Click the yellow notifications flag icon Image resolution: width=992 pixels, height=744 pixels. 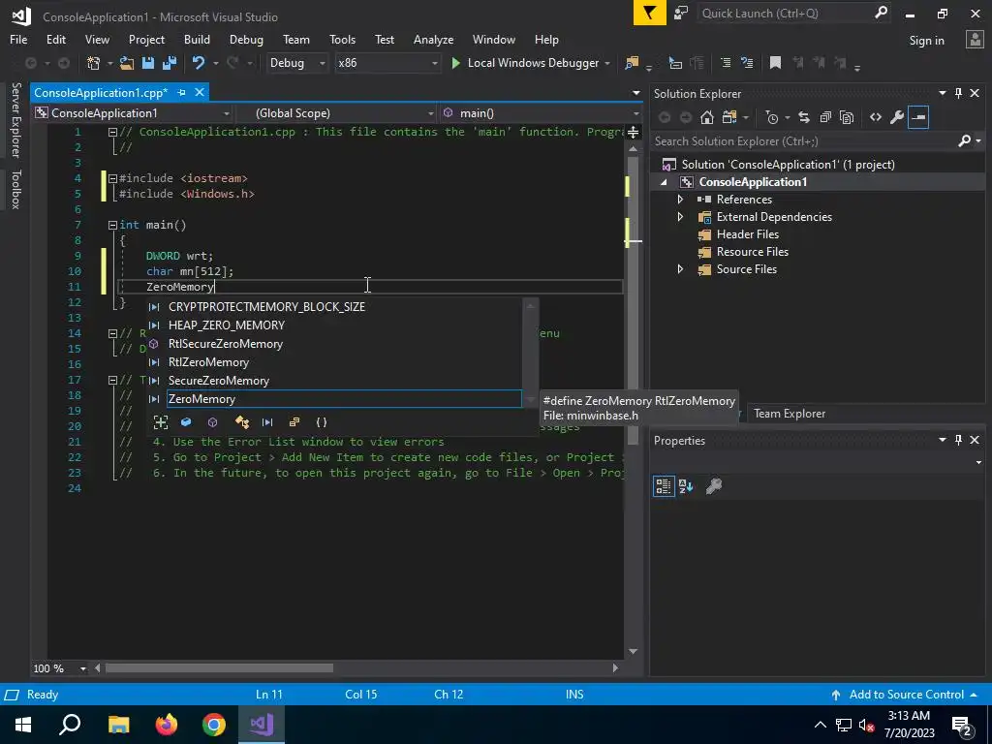point(650,14)
